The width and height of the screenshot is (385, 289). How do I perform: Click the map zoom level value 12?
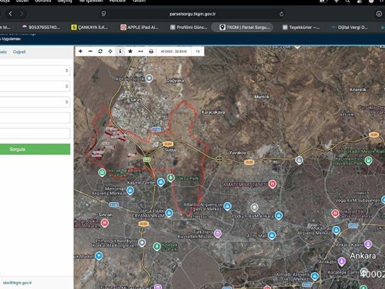pyautogui.click(x=198, y=51)
